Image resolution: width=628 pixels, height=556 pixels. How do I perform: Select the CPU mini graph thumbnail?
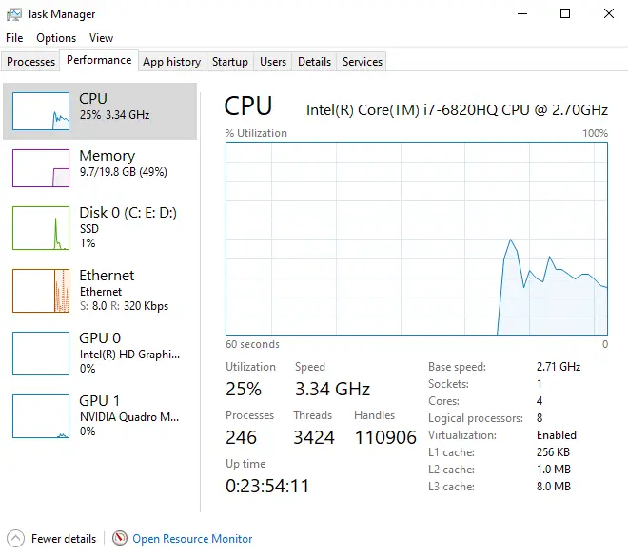click(x=41, y=111)
